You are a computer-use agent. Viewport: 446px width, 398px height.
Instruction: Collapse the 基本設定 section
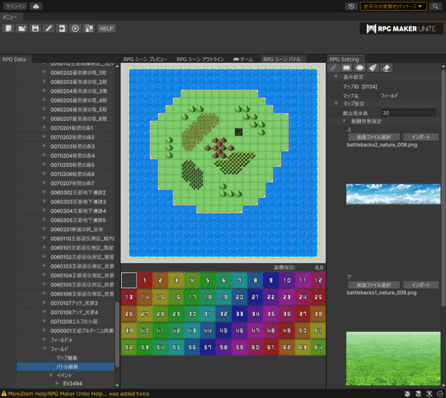coord(336,77)
